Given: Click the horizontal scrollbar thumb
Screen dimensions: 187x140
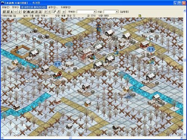Looking at the screenshot, I should (70, 138).
